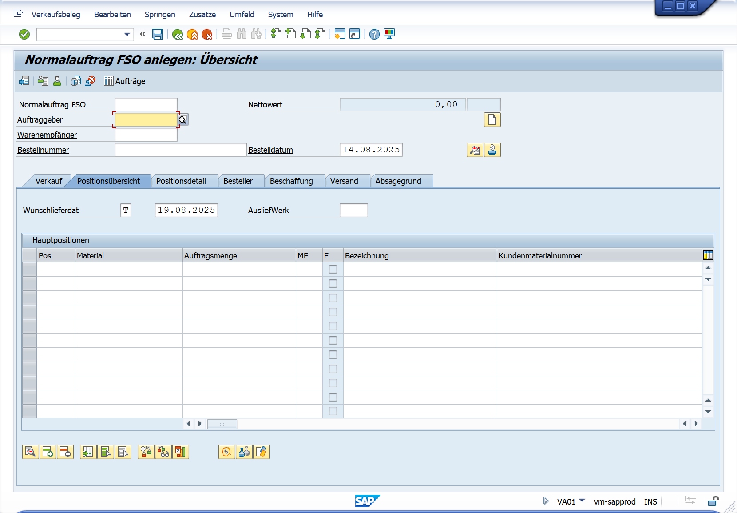This screenshot has height=513, width=737.
Task: Click the green checkmark Enter icon
Action: click(x=24, y=34)
